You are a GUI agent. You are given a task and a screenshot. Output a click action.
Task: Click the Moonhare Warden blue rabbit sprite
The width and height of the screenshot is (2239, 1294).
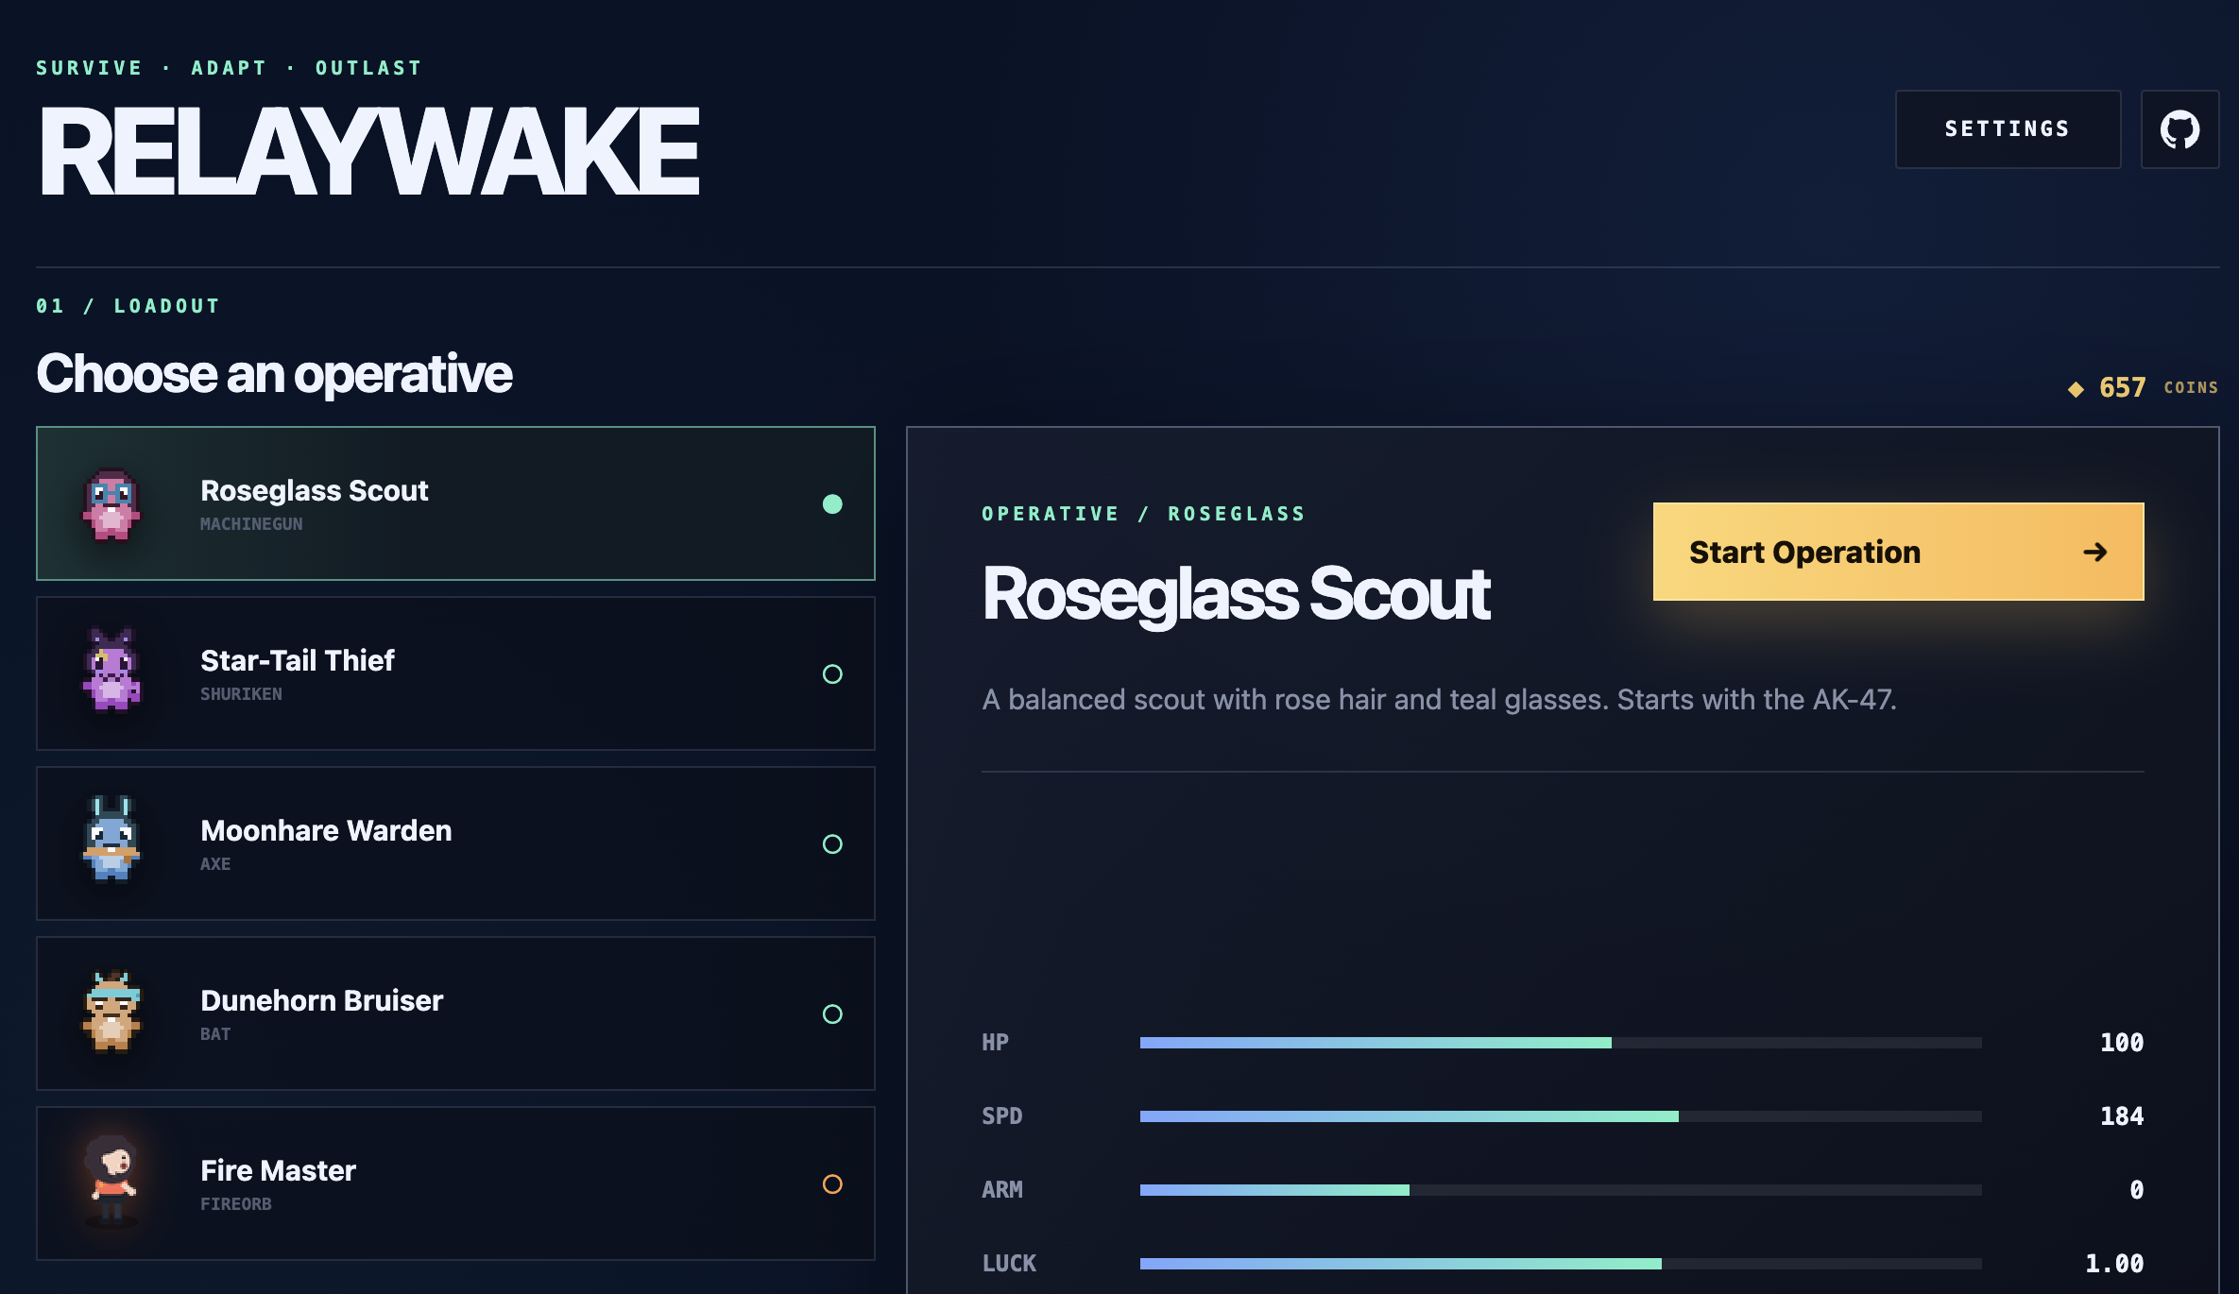click(111, 839)
